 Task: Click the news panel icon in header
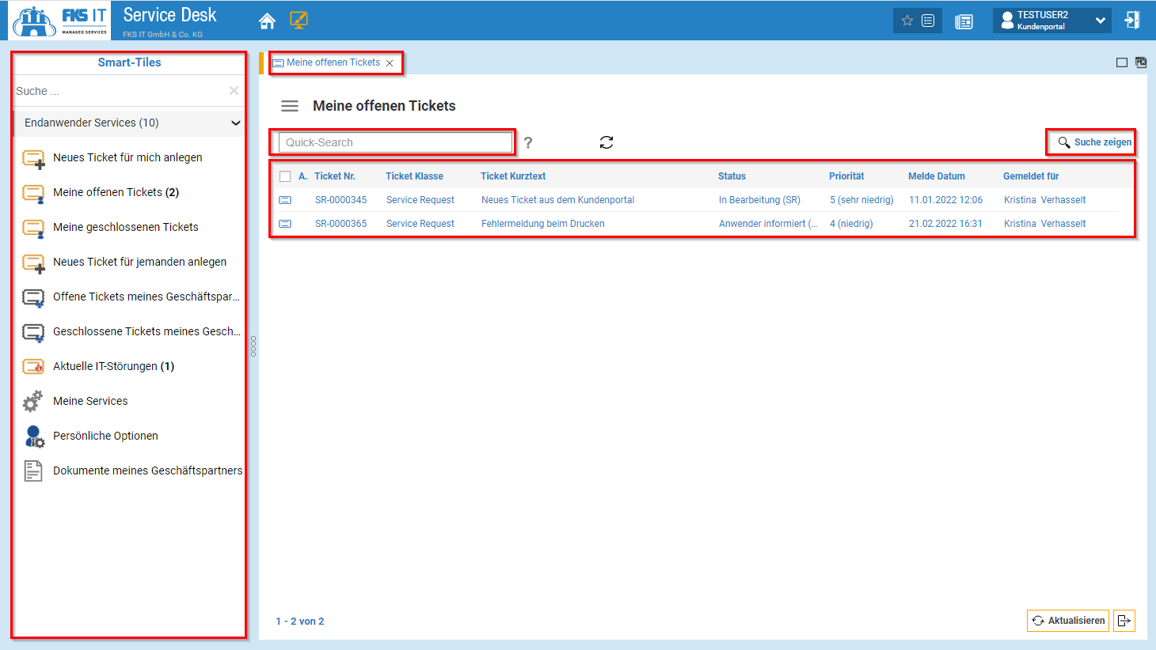pos(964,21)
